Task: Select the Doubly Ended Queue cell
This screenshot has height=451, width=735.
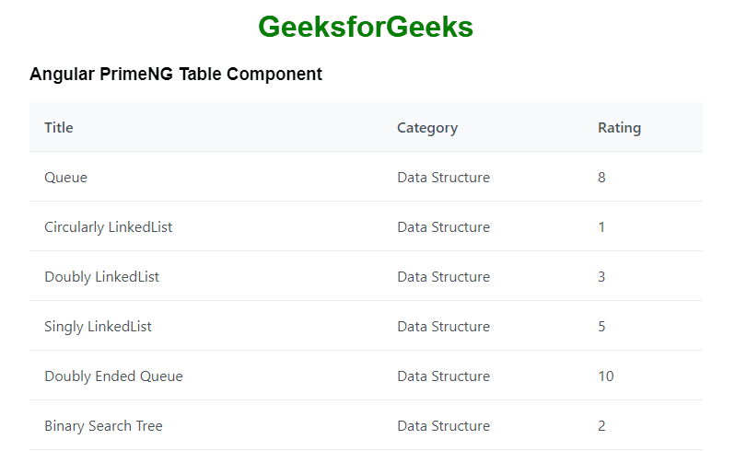Action: tap(114, 376)
